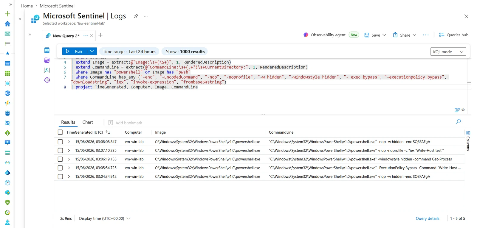Open the Queries hub
Image resolution: width=477 pixels, height=228 pixels.
click(x=454, y=35)
